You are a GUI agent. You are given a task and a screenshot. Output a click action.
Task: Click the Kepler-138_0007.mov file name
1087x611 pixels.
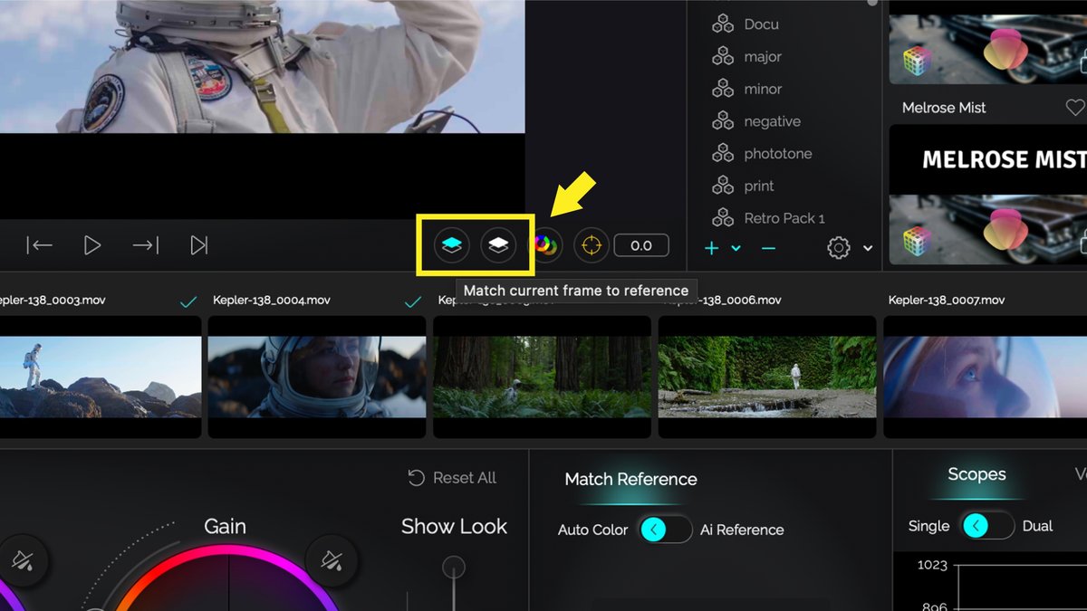point(947,300)
